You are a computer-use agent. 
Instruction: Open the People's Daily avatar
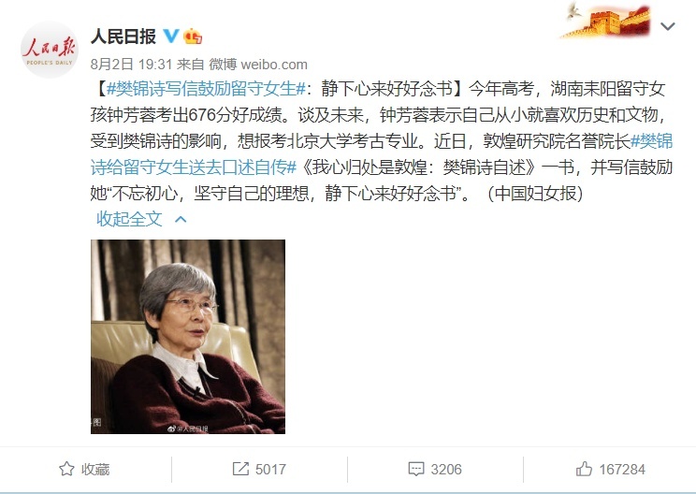pyautogui.click(x=50, y=50)
